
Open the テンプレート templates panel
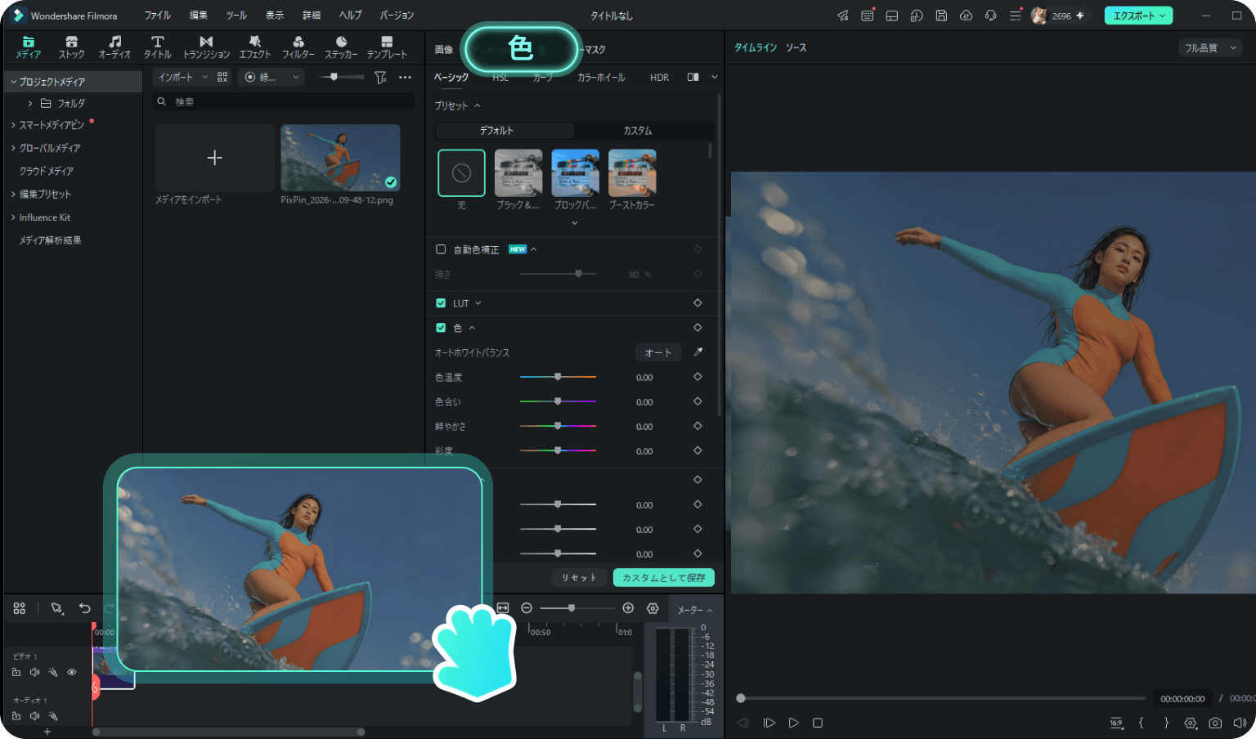coord(387,47)
